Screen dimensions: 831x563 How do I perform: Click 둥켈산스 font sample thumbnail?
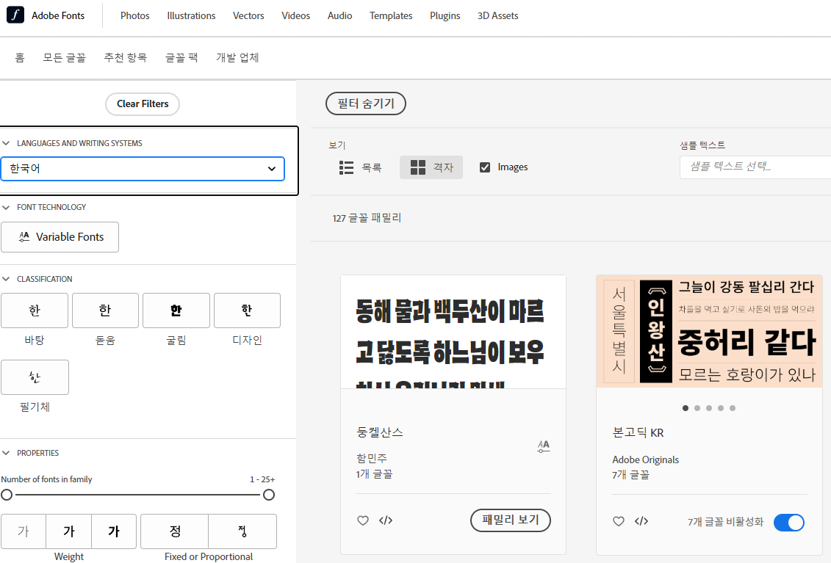click(x=453, y=332)
